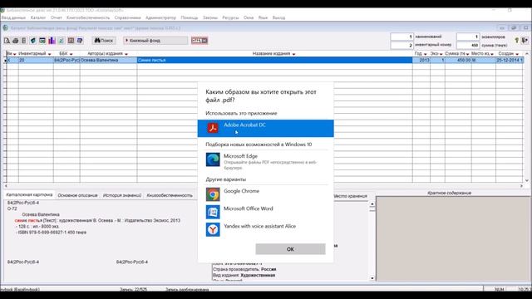The image size is (532, 299).
Task: Click the book icon in the catalog toolbar
Action: [33, 41]
